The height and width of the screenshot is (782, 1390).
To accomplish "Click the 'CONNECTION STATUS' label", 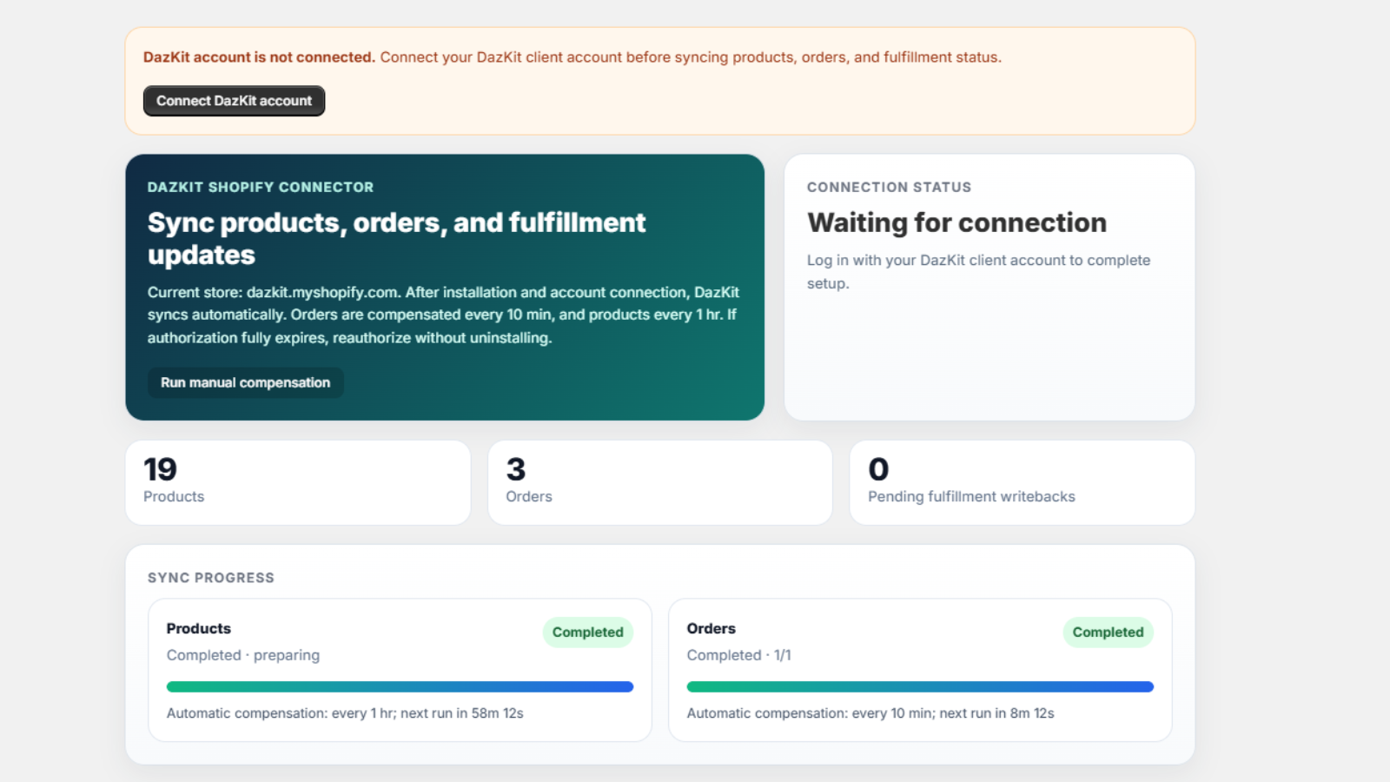I will click(889, 187).
